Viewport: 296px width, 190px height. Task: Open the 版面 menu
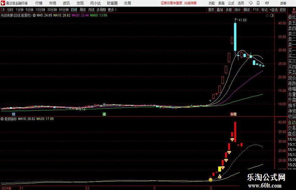221,3
